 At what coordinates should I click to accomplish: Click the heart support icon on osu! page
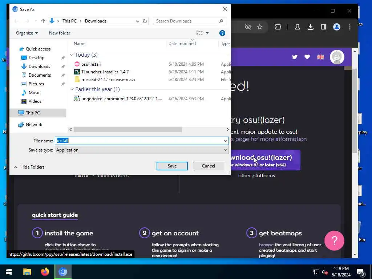pos(307,57)
